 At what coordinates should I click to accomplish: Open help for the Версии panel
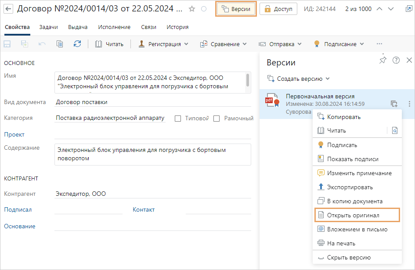396,60
